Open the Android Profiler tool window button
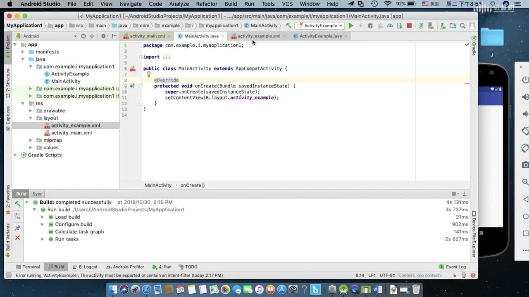Screen dimensions: 529x297 [x=125, y=267]
